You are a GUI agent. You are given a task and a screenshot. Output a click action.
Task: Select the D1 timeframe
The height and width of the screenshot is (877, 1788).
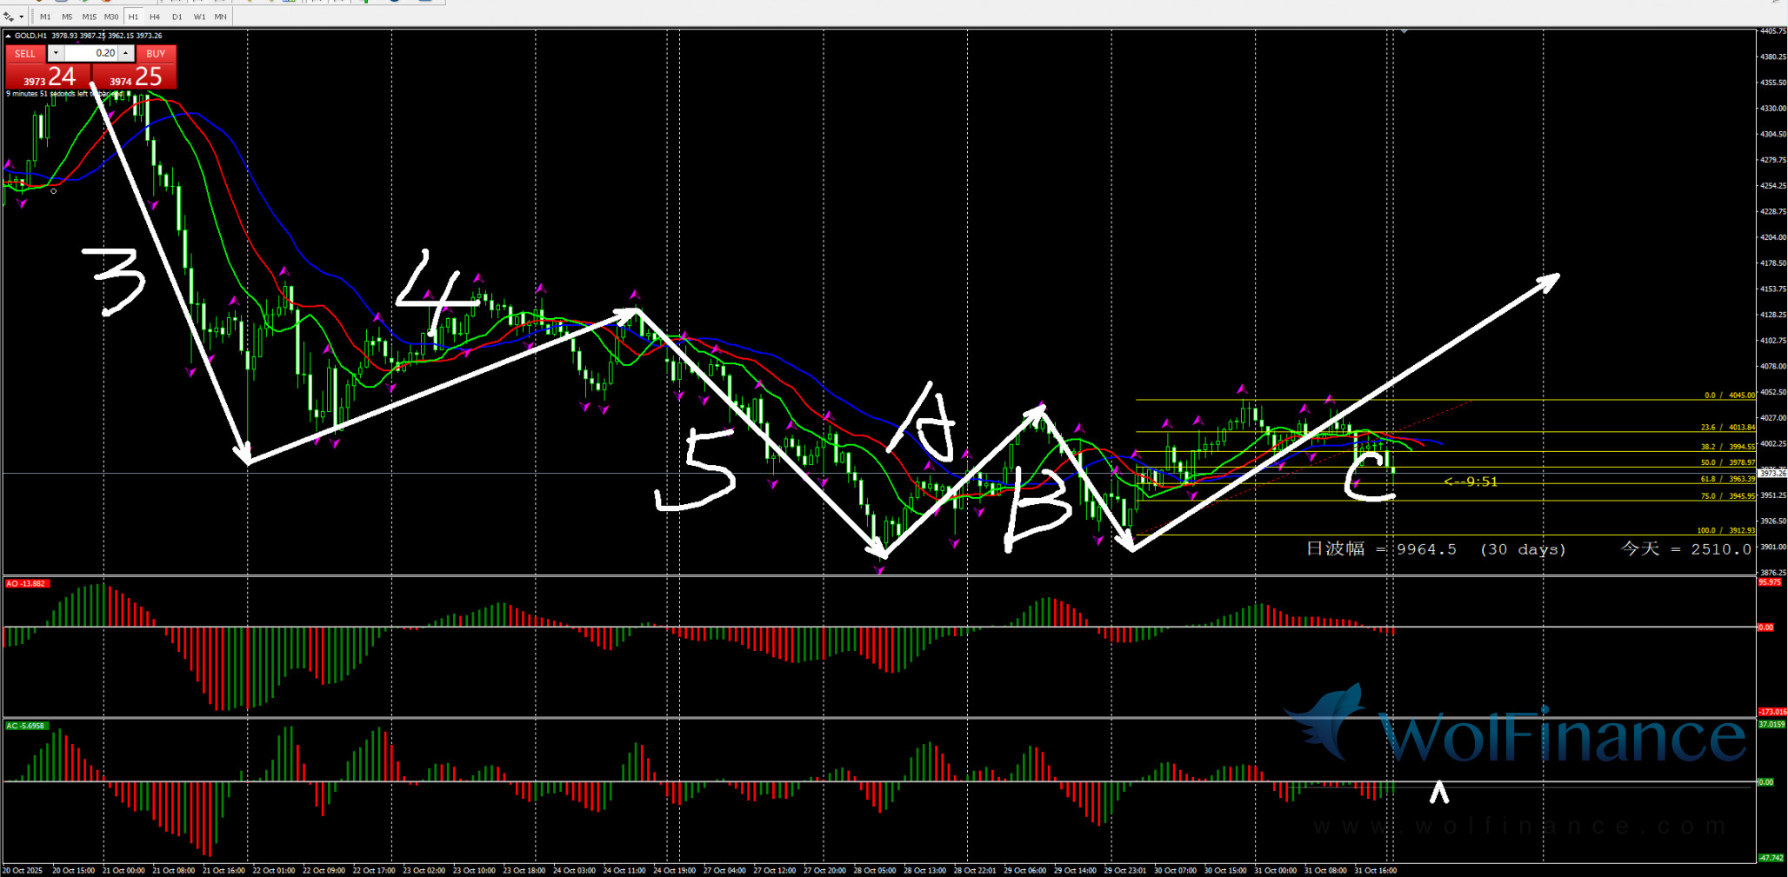point(177,17)
